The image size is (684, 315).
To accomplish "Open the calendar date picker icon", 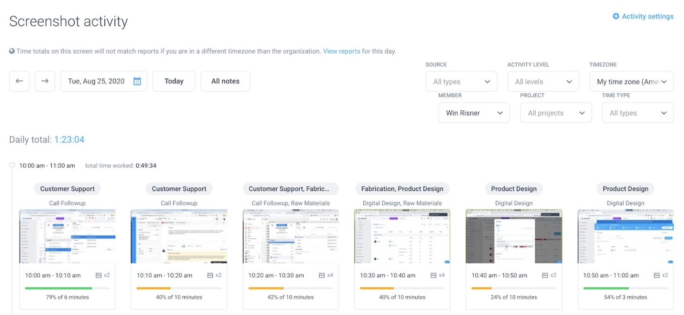I will click(136, 81).
